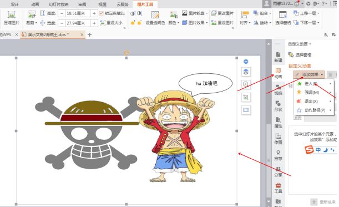Expand the 上移一层 bring forward dropdown
The width and height of the screenshot is (339, 207).
pyautogui.click(x=318, y=13)
